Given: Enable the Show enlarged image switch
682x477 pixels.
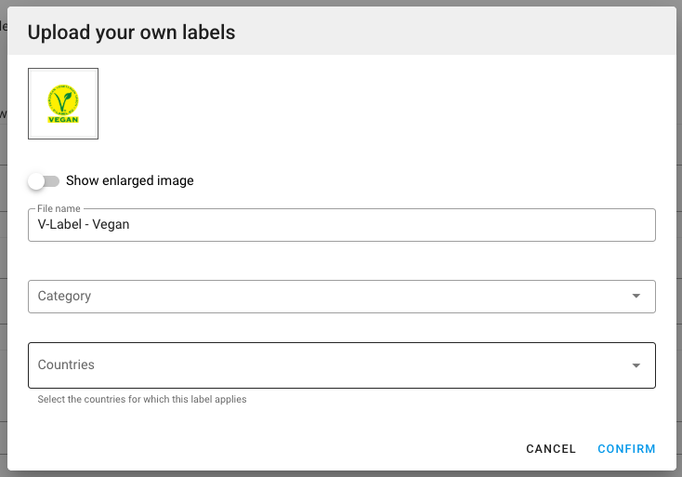Looking at the screenshot, I should pos(44,181).
